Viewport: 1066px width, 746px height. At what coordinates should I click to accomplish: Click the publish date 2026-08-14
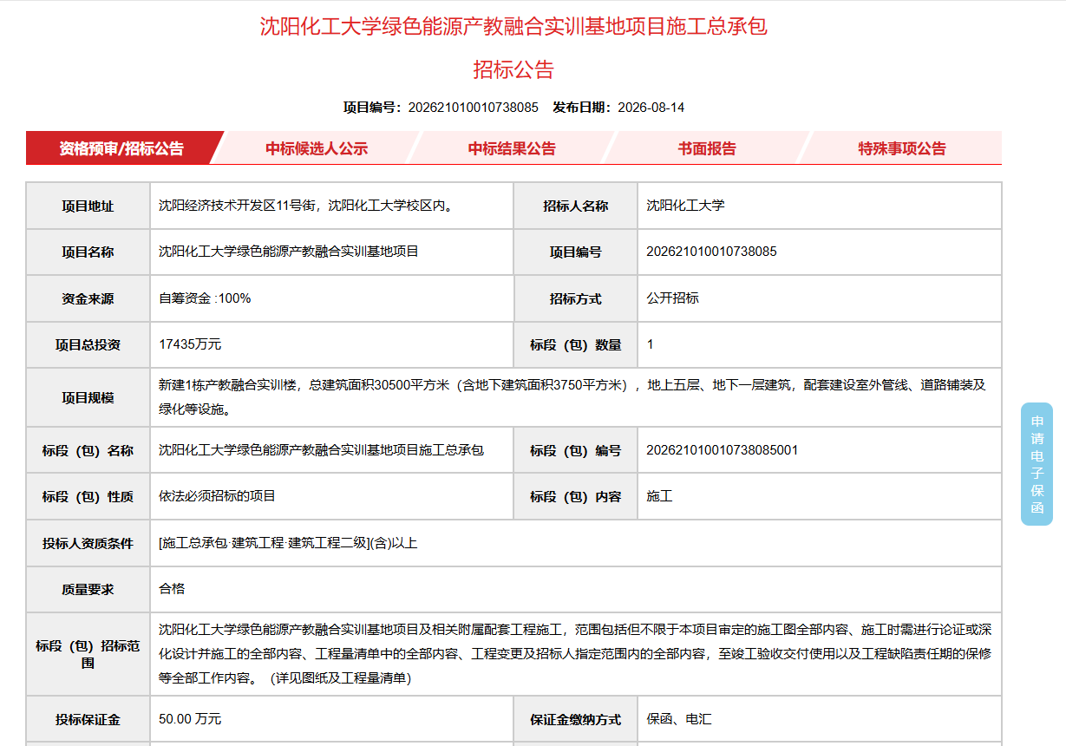pyautogui.click(x=651, y=108)
